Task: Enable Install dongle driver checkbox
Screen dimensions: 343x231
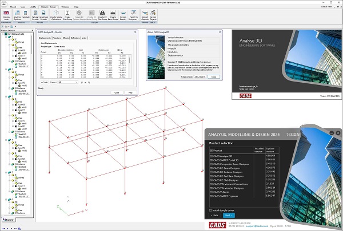Action: (x=210, y=210)
